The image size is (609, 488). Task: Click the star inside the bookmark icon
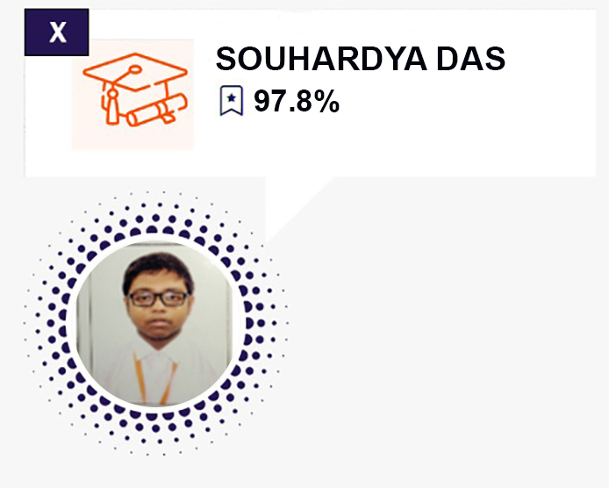pos(231,100)
